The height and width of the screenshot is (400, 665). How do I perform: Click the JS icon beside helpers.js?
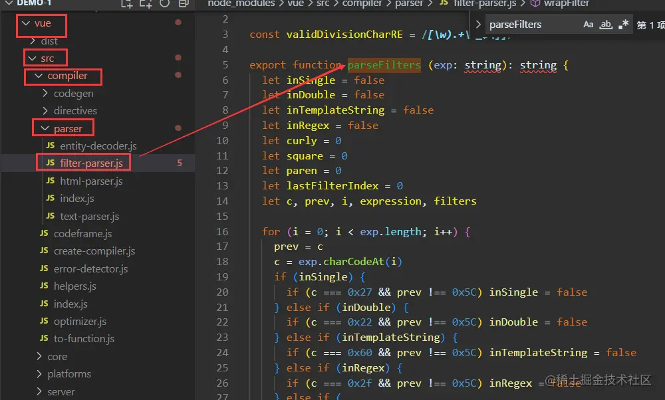[x=44, y=286]
